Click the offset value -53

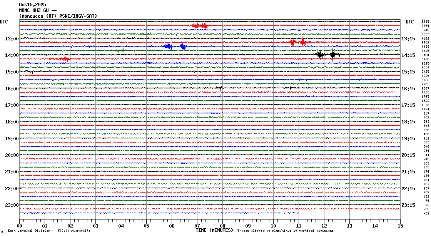426,209
